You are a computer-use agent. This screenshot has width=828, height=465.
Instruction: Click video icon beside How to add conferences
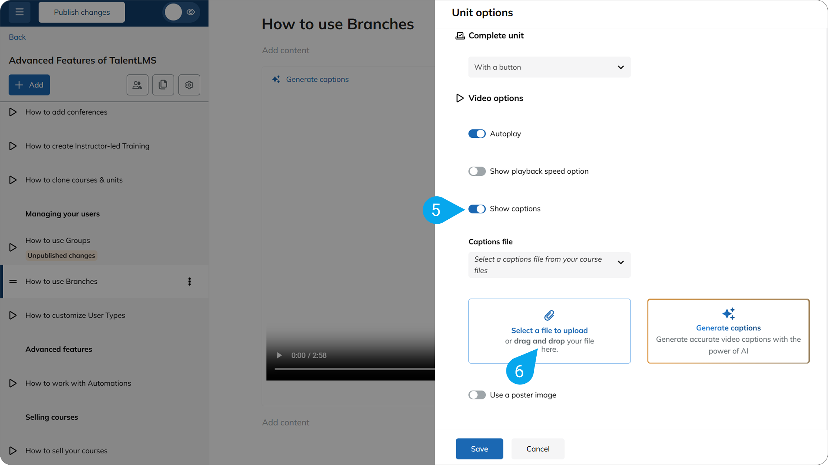pos(13,112)
